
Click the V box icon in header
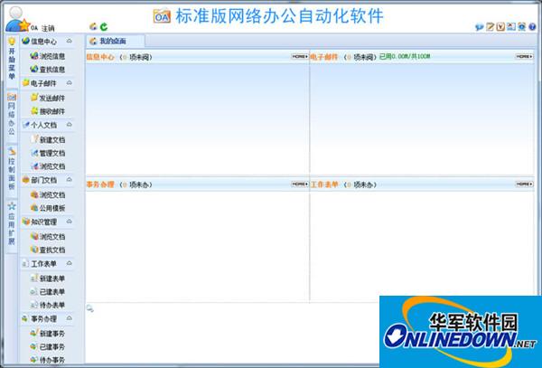(x=500, y=26)
